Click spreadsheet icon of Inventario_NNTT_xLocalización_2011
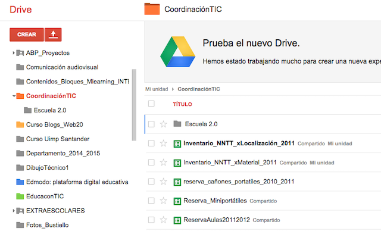Image resolution: width=381 pixels, height=231 pixels. (x=177, y=144)
